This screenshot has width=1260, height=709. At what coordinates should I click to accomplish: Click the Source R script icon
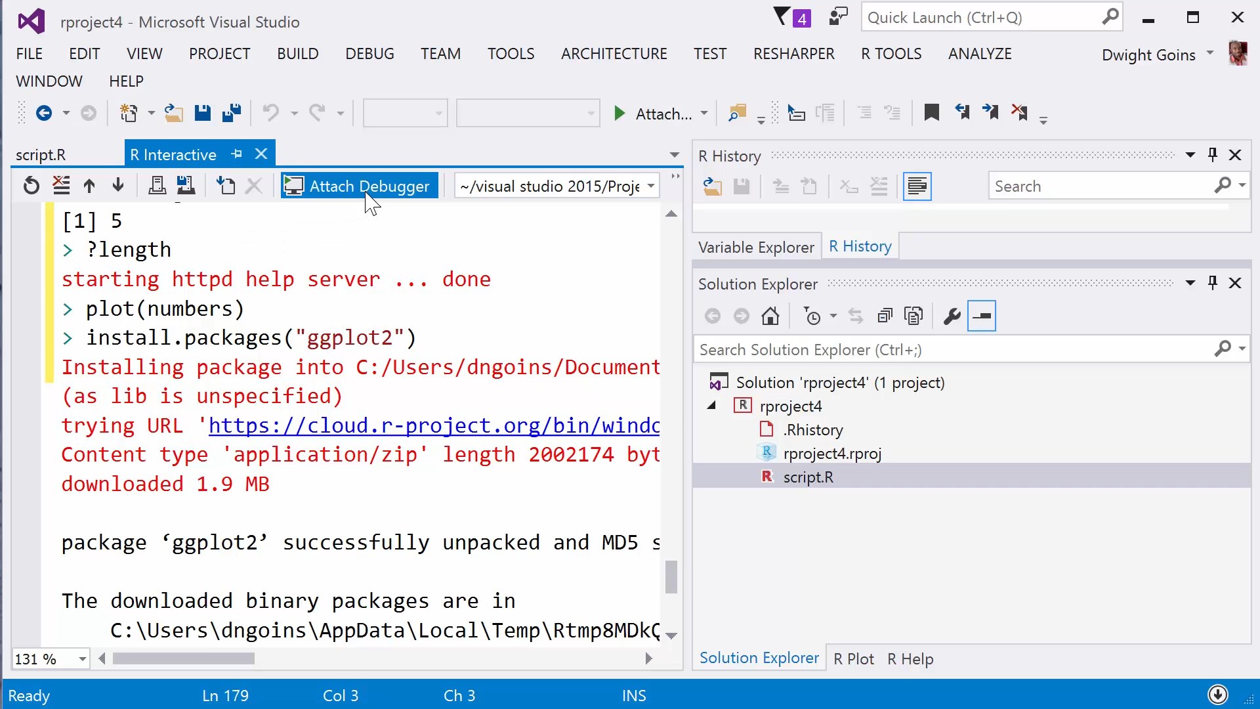(226, 186)
